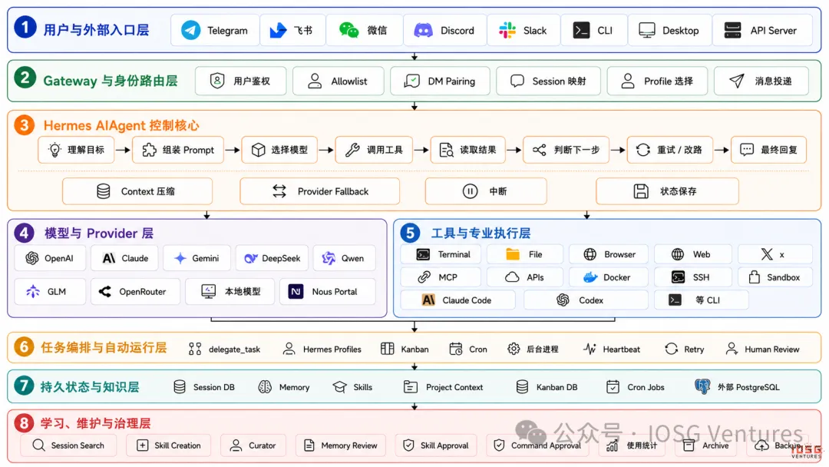Screen dimensions: 829x467
Task: Select the Provider Fallback box
Action: [319, 191]
